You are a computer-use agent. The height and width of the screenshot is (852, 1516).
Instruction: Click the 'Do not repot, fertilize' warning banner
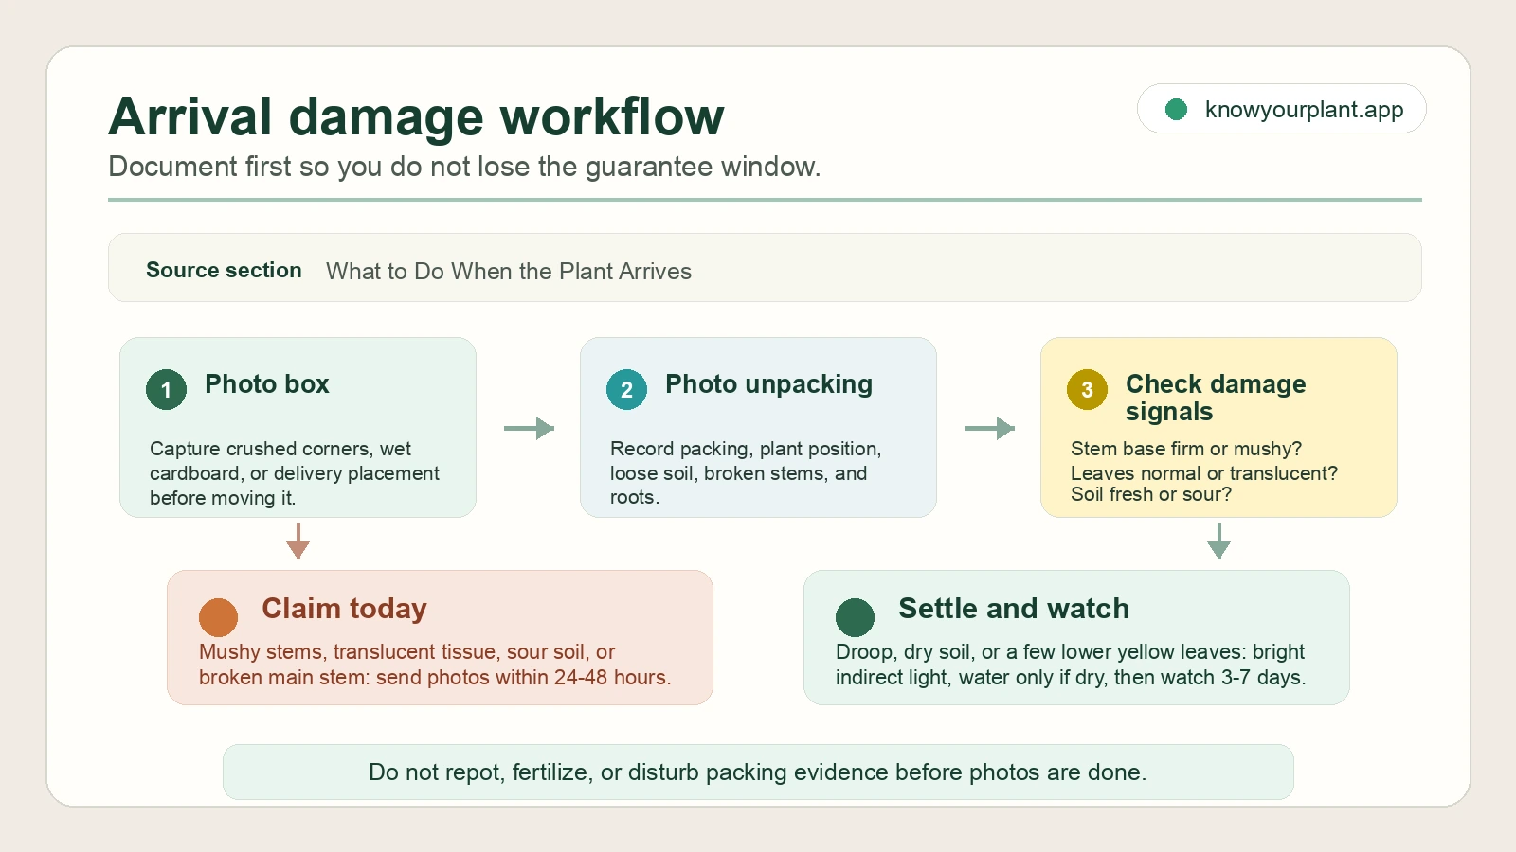coord(758,772)
